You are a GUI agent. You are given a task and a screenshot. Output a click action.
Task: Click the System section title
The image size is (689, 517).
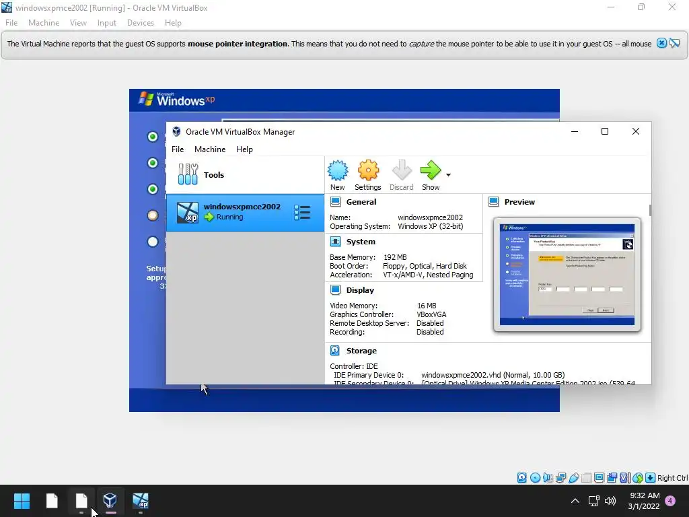pyautogui.click(x=361, y=242)
